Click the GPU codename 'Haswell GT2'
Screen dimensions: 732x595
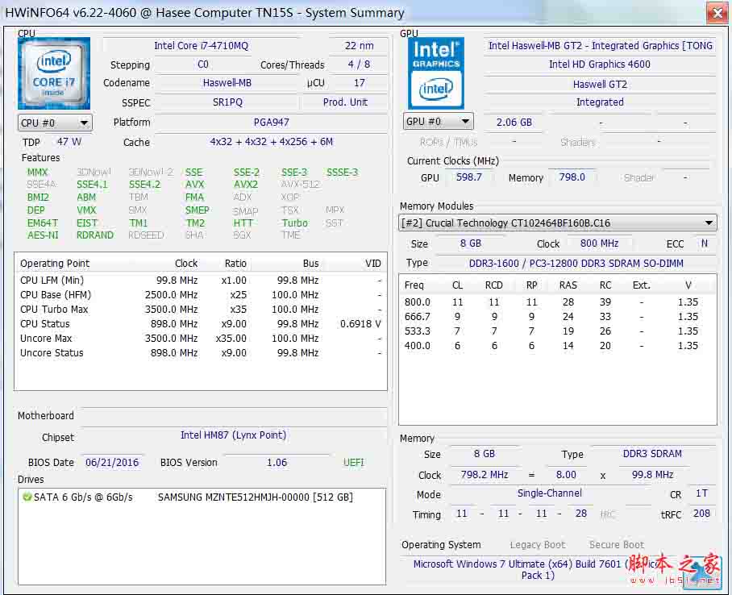[x=600, y=84]
